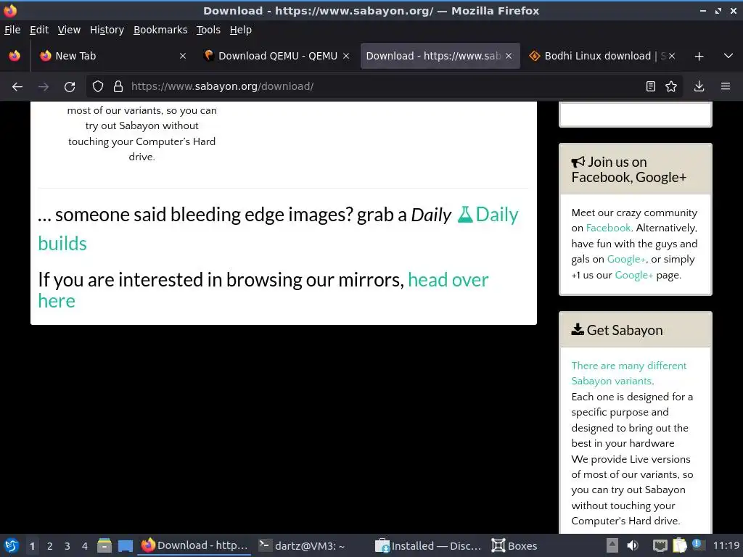743x557 pixels.
Task: Switch to Download QEMU tab
Action: [x=276, y=56]
